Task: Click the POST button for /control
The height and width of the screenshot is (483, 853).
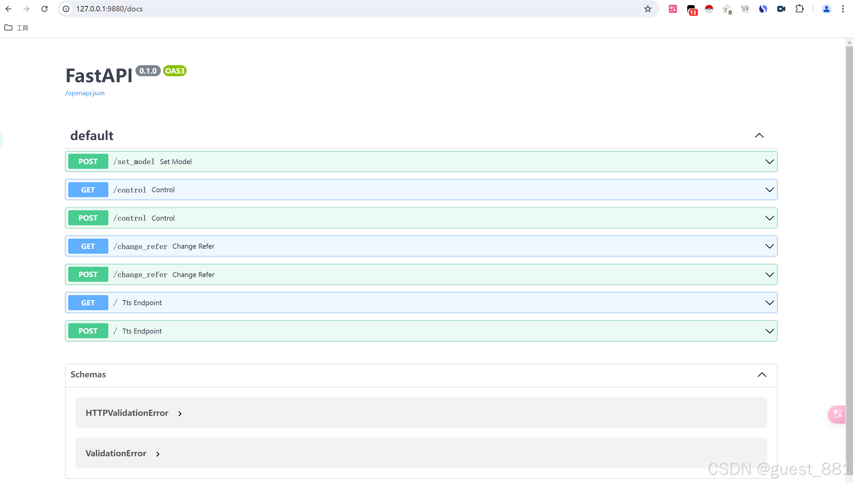Action: point(88,218)
